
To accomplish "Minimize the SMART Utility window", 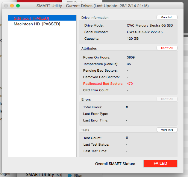I will coord(12,6).
